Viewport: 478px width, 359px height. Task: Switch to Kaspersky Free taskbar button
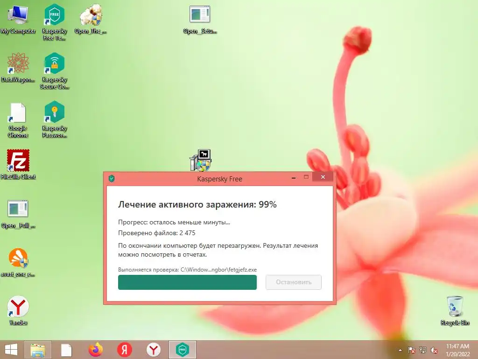[x=183, y=350]
